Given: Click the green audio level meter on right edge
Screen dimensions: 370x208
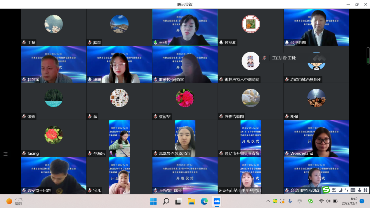Looking at the screenshot, I should click(x=368, y=56).
